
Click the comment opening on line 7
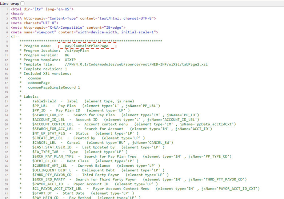click(15, 37)
